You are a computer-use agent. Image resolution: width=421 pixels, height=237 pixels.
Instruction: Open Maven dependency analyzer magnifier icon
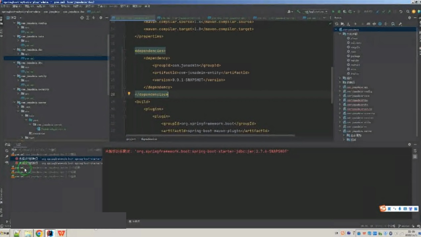(x=393, y=24)
